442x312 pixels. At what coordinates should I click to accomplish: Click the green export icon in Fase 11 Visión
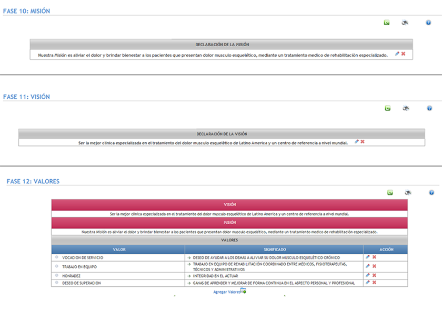[387, 108]
